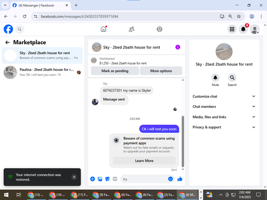Open emoji picker in message box

170,179
